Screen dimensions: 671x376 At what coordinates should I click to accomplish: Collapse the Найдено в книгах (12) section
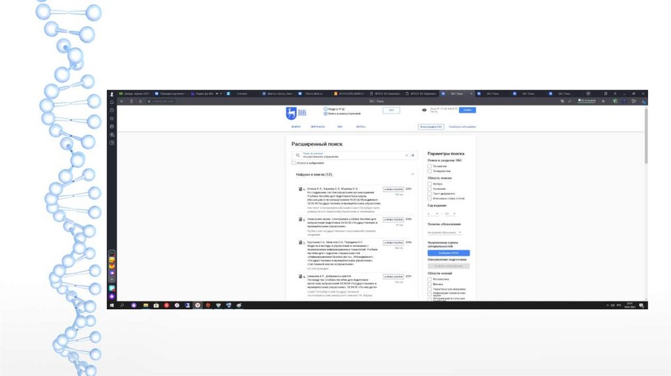click(x=413, y=174)
